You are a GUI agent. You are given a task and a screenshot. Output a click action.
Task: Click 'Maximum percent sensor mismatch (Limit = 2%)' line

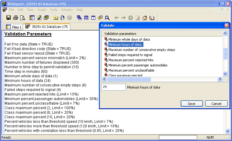[x=45, y=58]
